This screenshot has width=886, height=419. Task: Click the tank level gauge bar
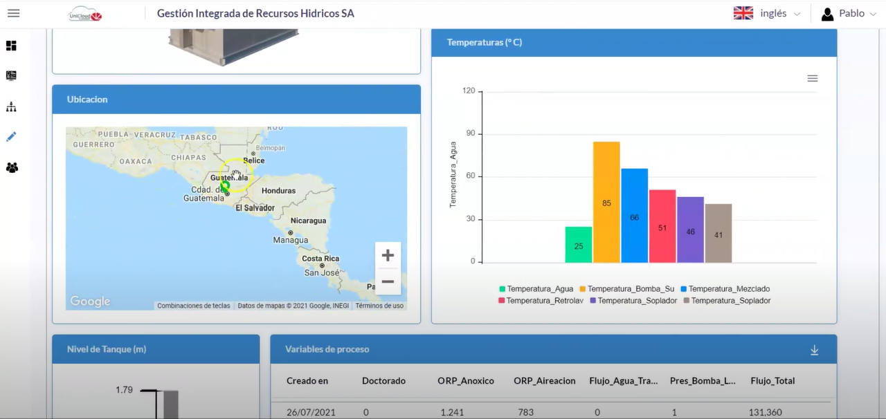[170, 404]
